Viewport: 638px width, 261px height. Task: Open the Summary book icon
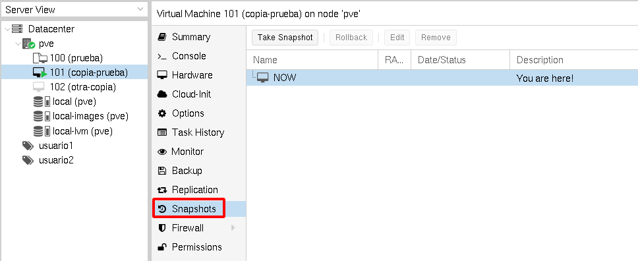coord(162,37)
